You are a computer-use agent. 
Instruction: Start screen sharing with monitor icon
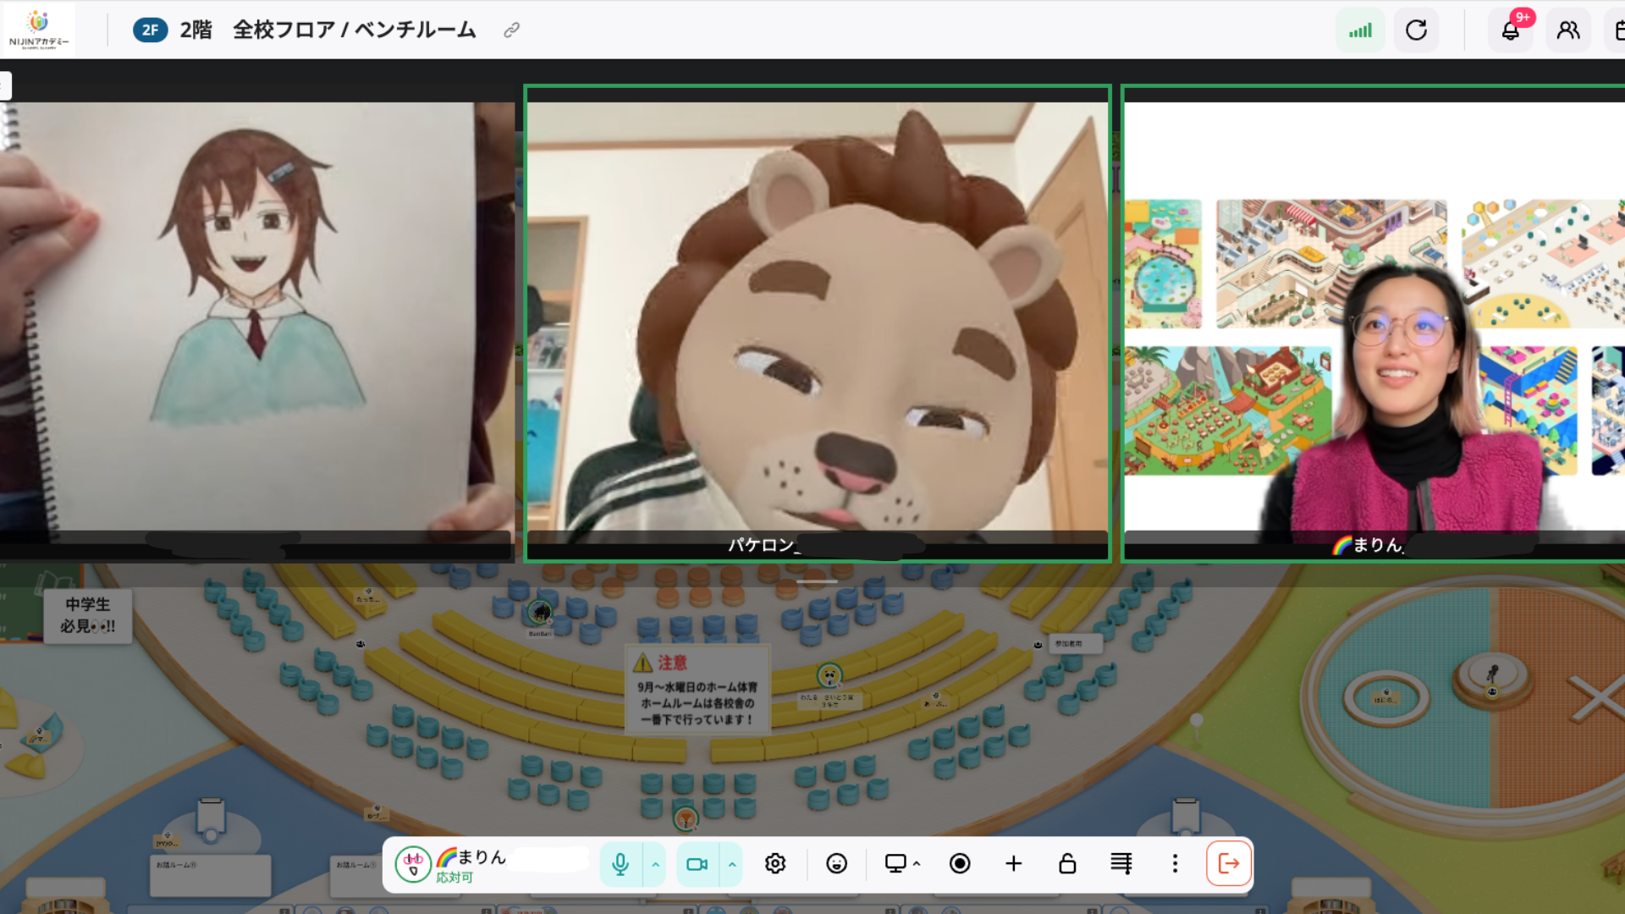coord(895,863)
